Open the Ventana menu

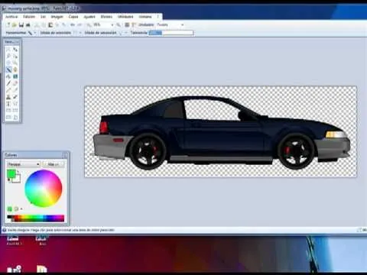tap(145, 17)
